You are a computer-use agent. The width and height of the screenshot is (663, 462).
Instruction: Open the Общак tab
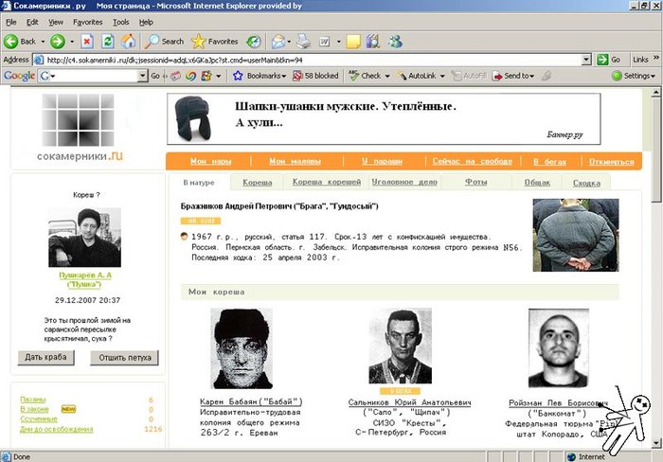point(537,182)
